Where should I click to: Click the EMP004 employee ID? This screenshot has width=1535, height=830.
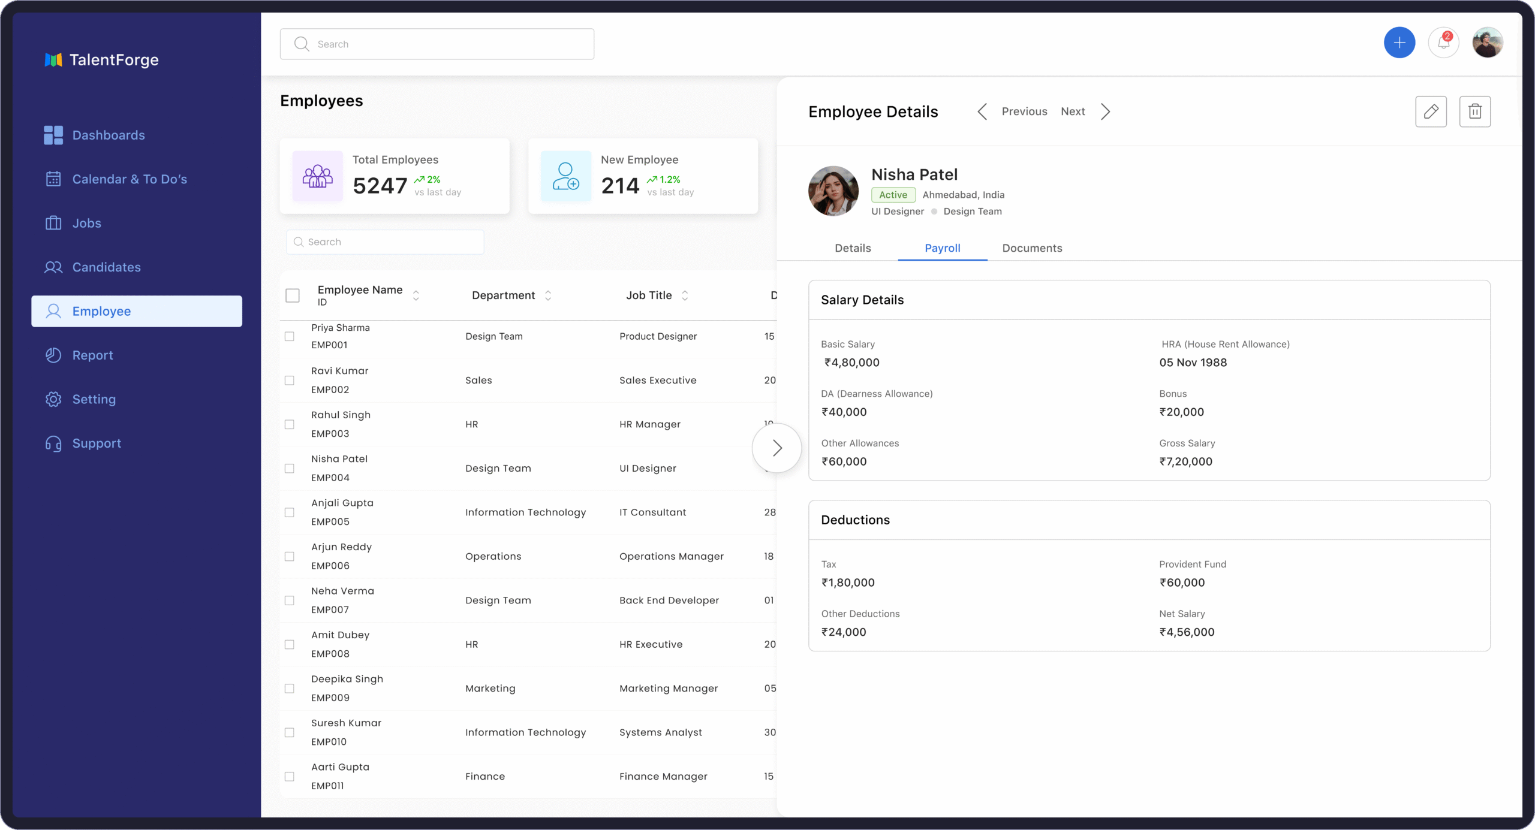click(x=330, y=478)
